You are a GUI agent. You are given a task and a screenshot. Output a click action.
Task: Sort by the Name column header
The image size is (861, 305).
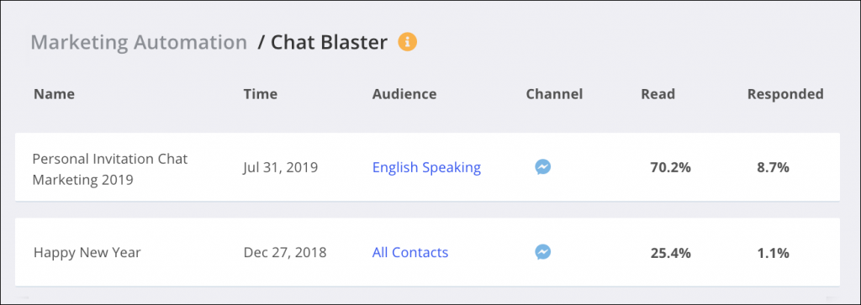(x=54, y=94)
